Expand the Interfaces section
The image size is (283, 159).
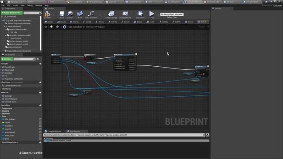1,89
